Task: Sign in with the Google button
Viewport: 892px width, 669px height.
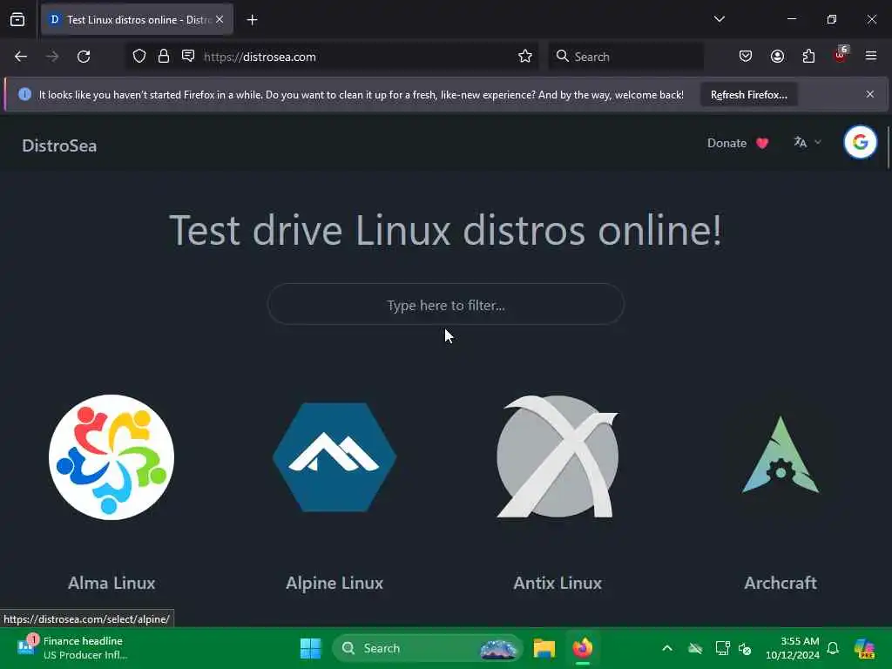Action: 860,142
